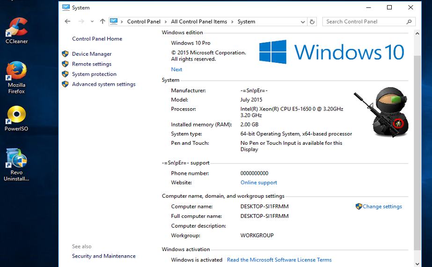Click the System breadcrumb segment

point(246,22)
